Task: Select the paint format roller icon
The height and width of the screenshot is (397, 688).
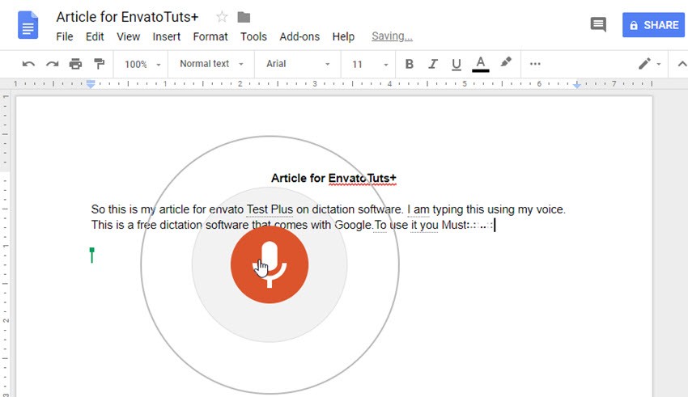Action: pos(99,64)
